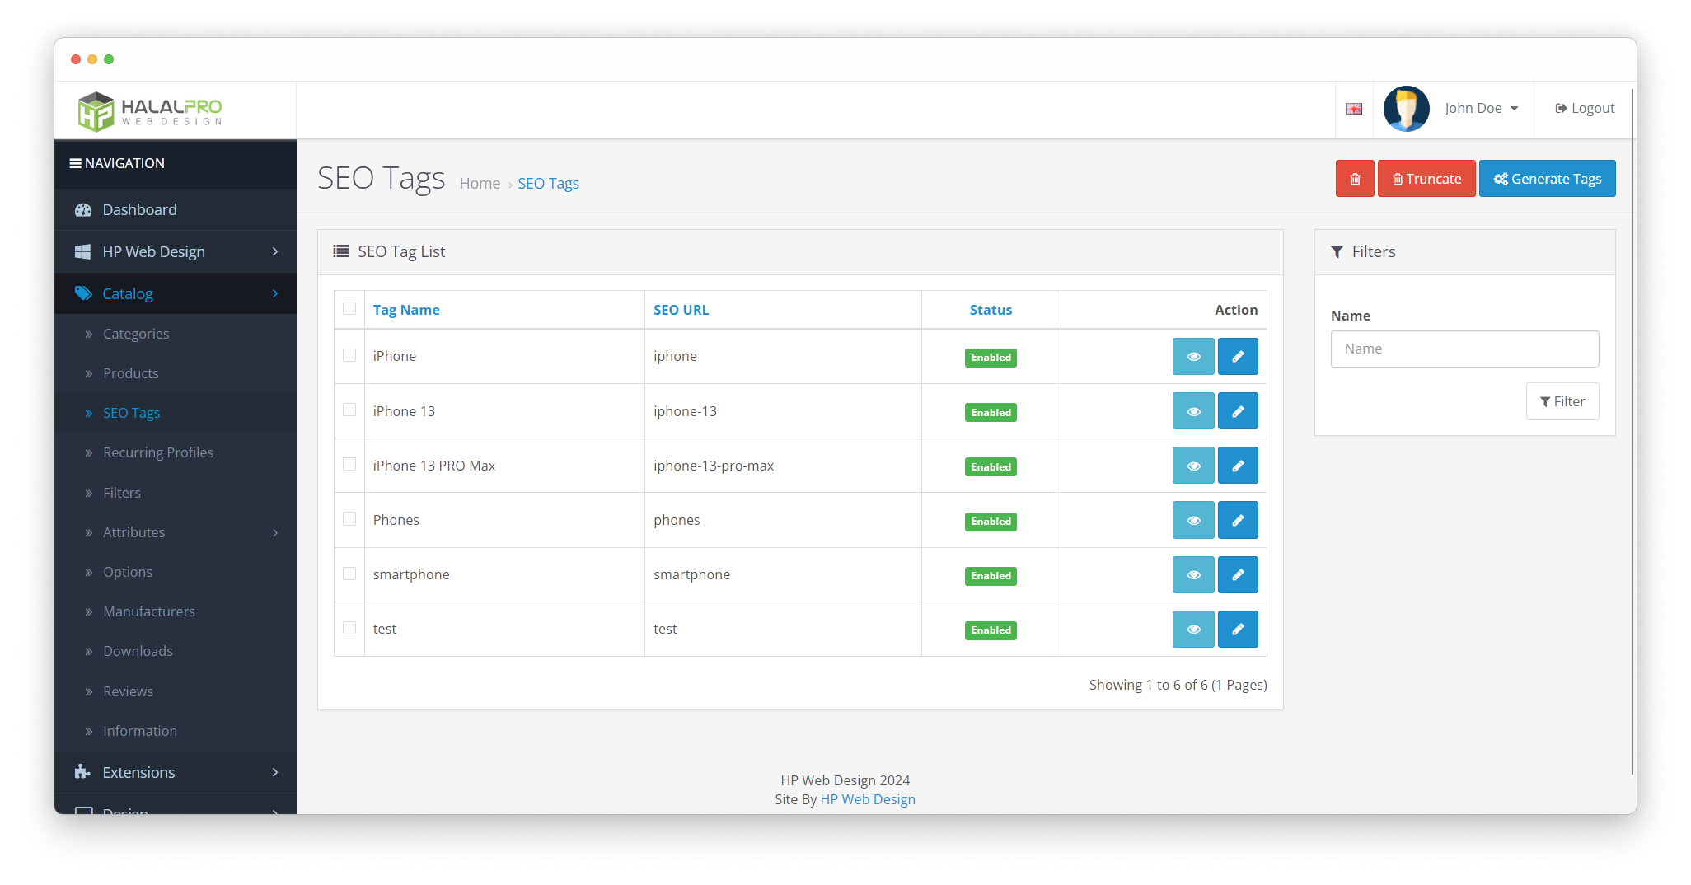The width and height of the screenshot is (1691, 885).
Task: Check the smartphone row checkbox
Action: pyautogui.click(x=349, y=574)
